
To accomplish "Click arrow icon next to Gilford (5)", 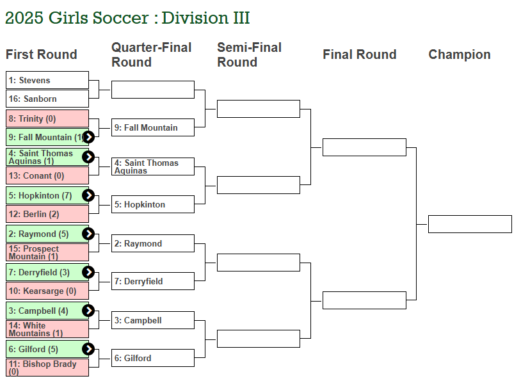I will coord(88,349).
